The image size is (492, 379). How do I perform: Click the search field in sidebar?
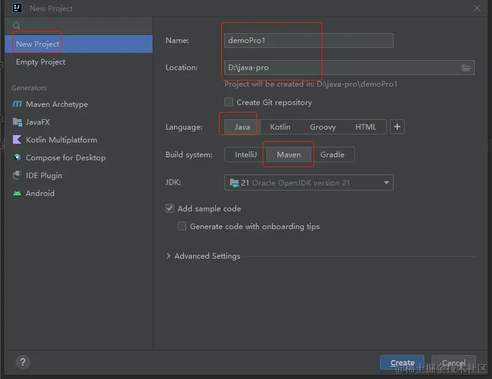pyautogui.click(x=79, y=26)
